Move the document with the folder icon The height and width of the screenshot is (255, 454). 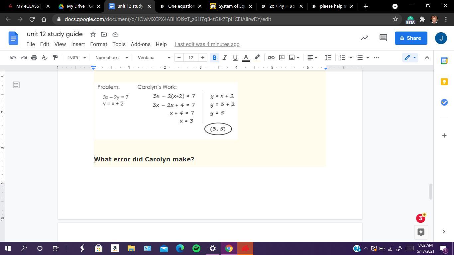pyautogui.click(x=104, y=34)
